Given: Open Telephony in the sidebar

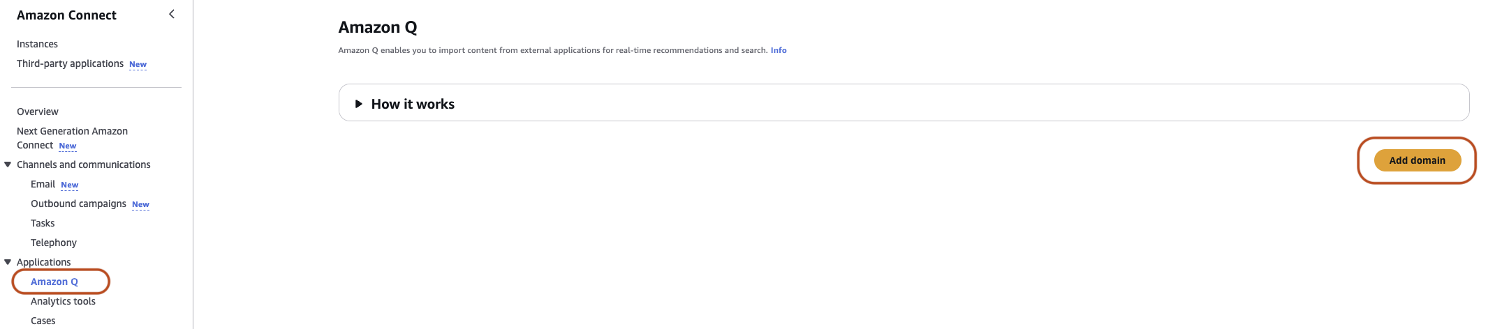Looking at the screenshot, I should [x=54, y=243].
